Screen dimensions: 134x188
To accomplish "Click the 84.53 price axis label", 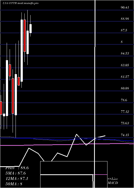I will tap(125, 53).
